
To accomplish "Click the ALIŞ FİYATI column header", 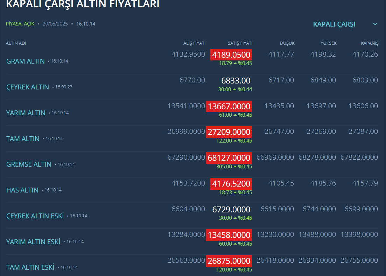I will (x=195, y=43).
